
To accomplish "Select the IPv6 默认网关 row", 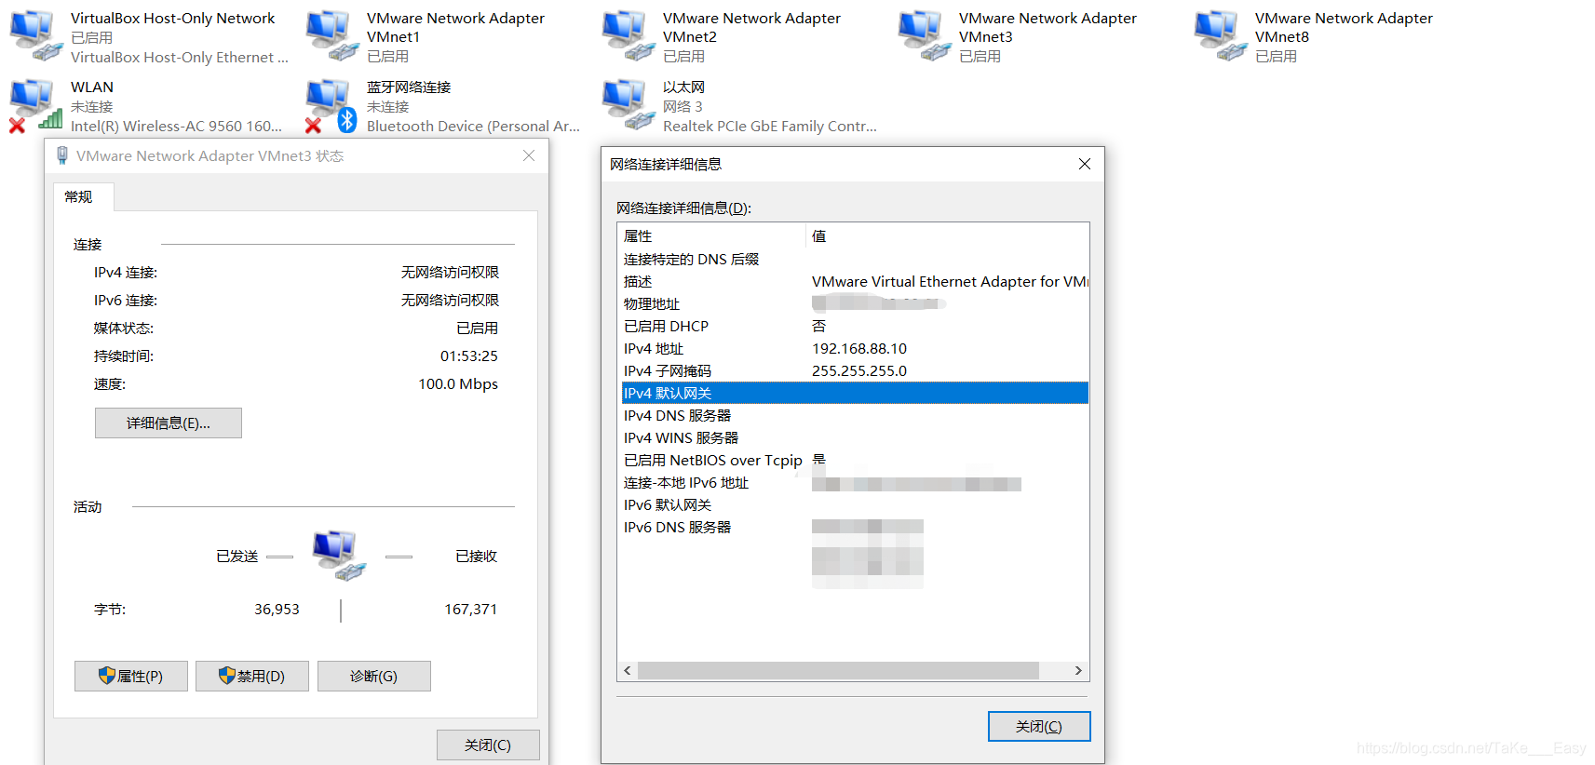I will [x=855, y=504].
